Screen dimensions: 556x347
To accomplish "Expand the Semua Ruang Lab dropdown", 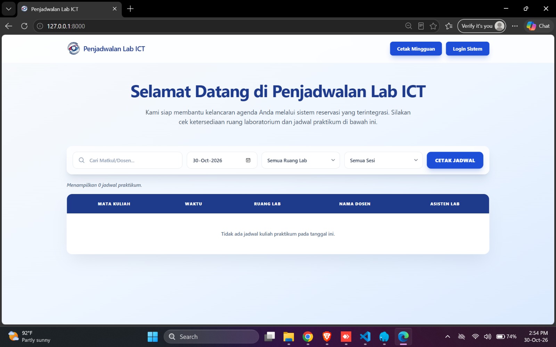I will coord(301,160).
